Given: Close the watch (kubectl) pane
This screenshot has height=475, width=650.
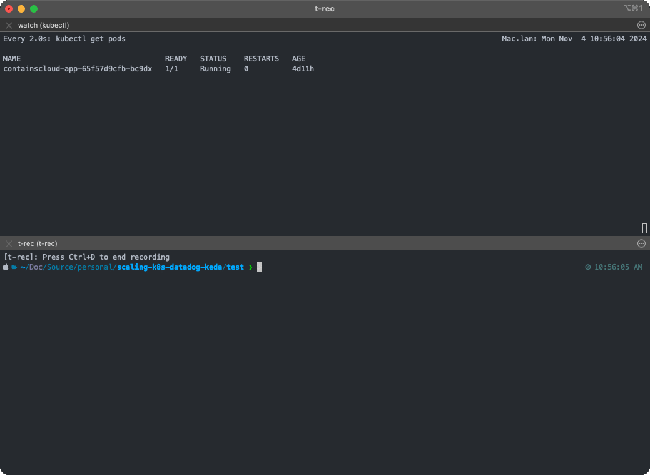Looking at the screenshot, I should click(9, 25).
